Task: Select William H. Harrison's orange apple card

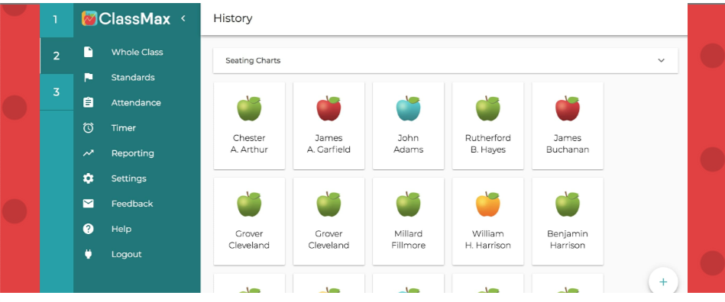Action: [x=488, y=222]
